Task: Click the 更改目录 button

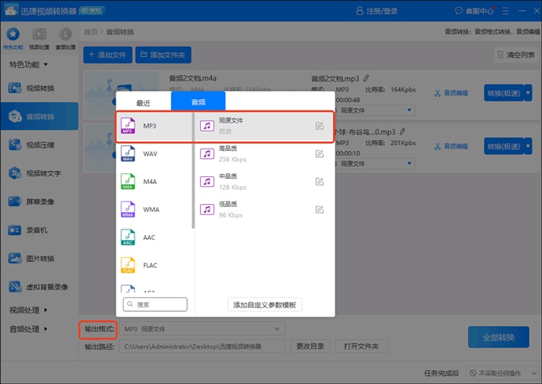Action: [310, 346]
